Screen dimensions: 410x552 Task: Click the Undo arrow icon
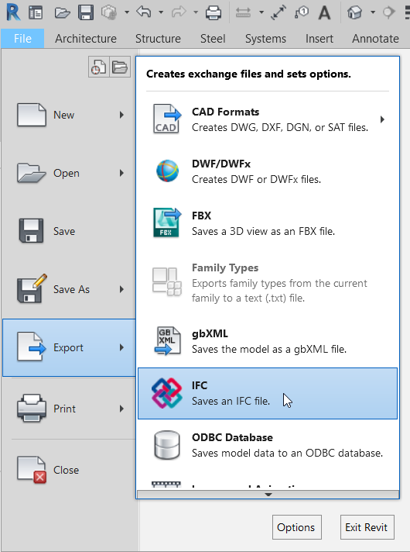pos(144,12)
